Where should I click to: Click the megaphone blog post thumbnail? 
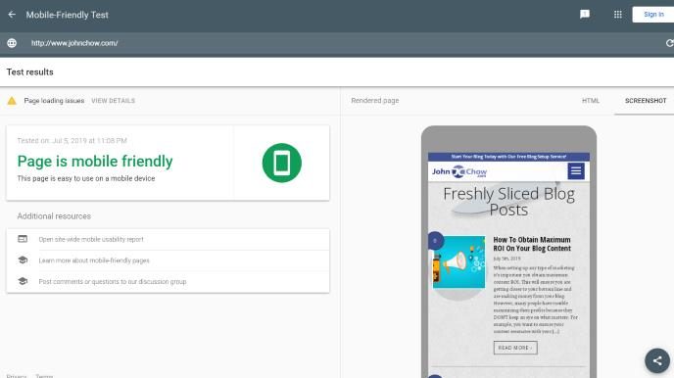459,262
